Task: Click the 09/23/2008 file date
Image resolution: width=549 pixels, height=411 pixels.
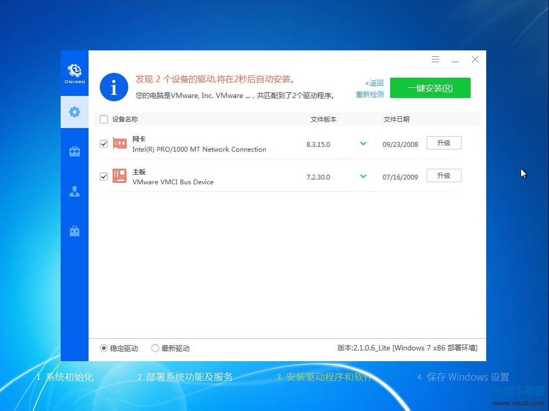Action: click(x=400, y=144)
